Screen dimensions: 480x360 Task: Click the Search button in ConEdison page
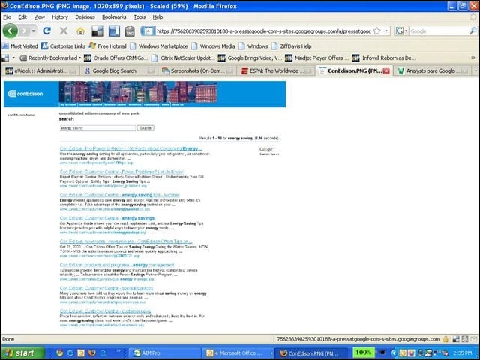[145, 128]
